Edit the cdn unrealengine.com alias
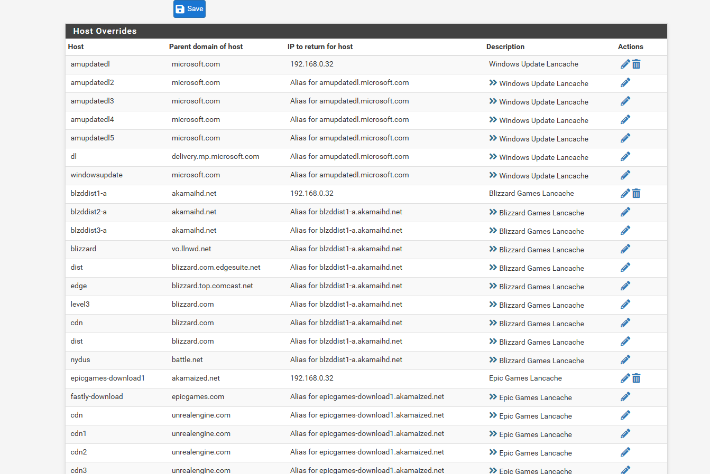 (625, 415)
